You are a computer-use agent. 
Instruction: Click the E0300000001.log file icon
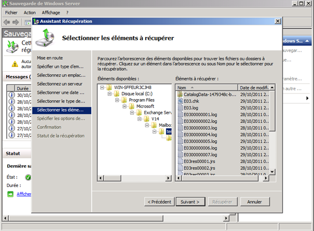click(x=180, y=114)
